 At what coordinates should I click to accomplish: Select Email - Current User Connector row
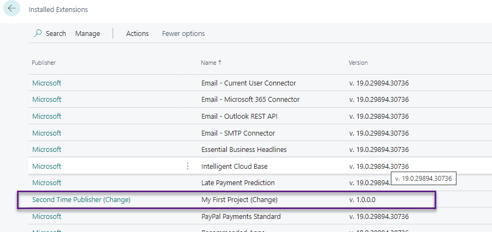tap(248, 83)
